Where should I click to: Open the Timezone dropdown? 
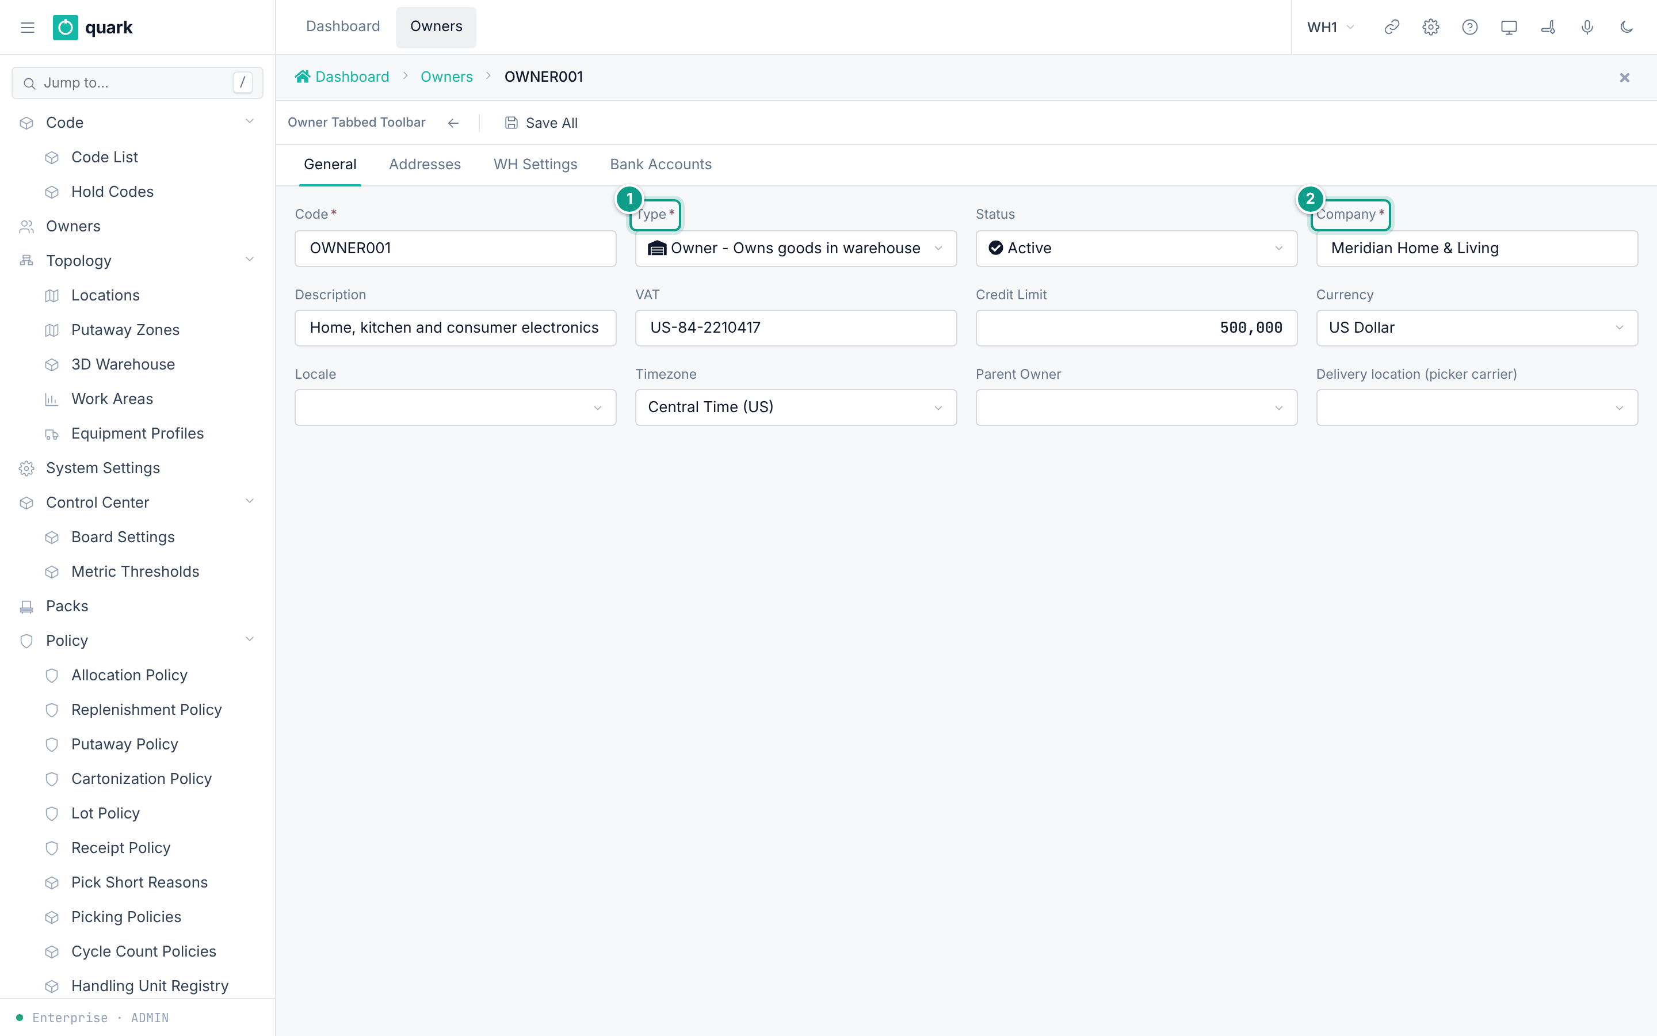click(x=796, y=407)
